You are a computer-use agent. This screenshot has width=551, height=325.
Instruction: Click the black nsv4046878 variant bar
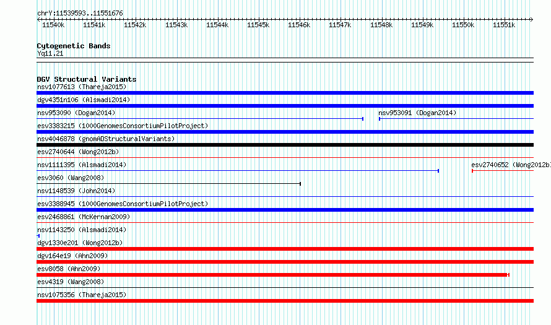(x=285, y=145)
